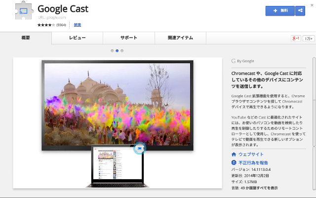The image size is (316, 198).
Task: Click the Google +1 button
Action: pos(296,38)
